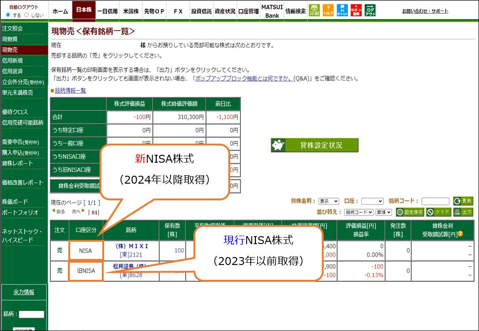This screenshot has height=331, width=479.
Task: Click the クリア button
Action: pos(439,212)
